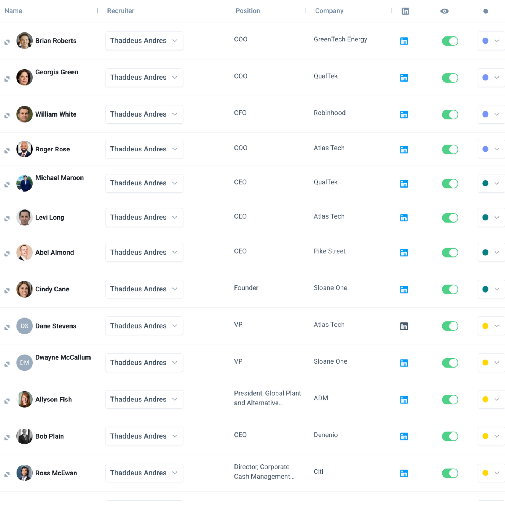Open Dwayne McCallum's candidate name link
This screenshot has height=505, width=505.
pos(63,357)
